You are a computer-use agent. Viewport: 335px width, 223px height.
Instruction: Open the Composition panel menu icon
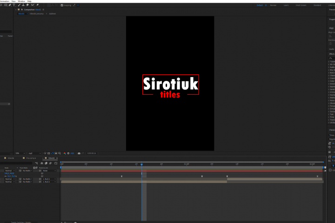point(43,10)
